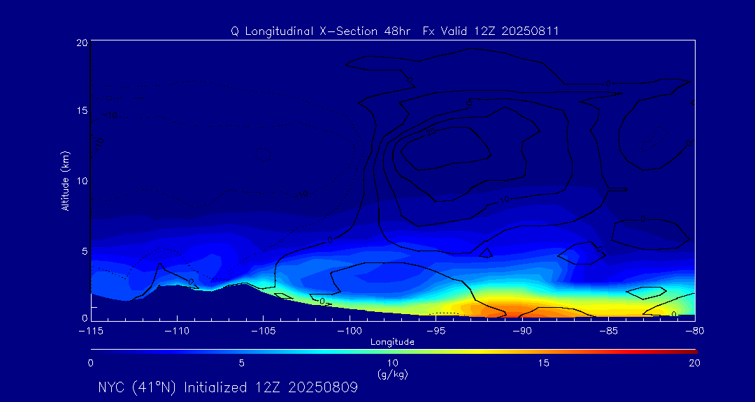This screenshot has width=755, height=402.
Task: Click altitude axis tick label "5"
Action: (x=85, y=250)
